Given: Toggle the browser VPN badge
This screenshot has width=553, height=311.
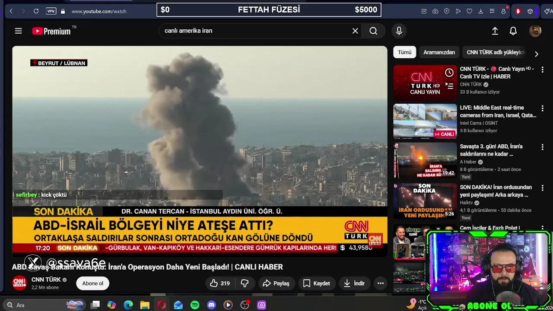Looking at the screenshot, I should pyautogui.click(x=51, y=11).
